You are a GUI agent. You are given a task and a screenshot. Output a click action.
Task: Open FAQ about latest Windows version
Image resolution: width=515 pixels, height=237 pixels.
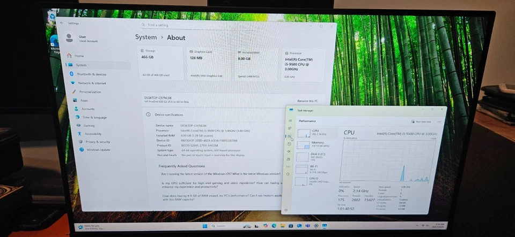(x=220, y=174)
